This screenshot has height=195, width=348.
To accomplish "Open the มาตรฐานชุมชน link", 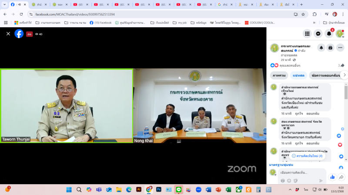I will pyautogui.click(x=281, y=165).
